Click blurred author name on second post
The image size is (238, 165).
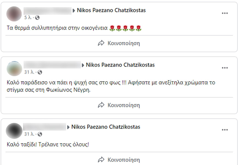[x=52, y=65]
